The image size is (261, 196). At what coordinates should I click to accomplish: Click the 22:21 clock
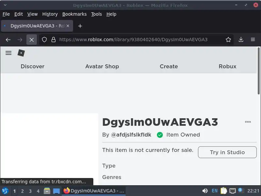tap(253, 191)
